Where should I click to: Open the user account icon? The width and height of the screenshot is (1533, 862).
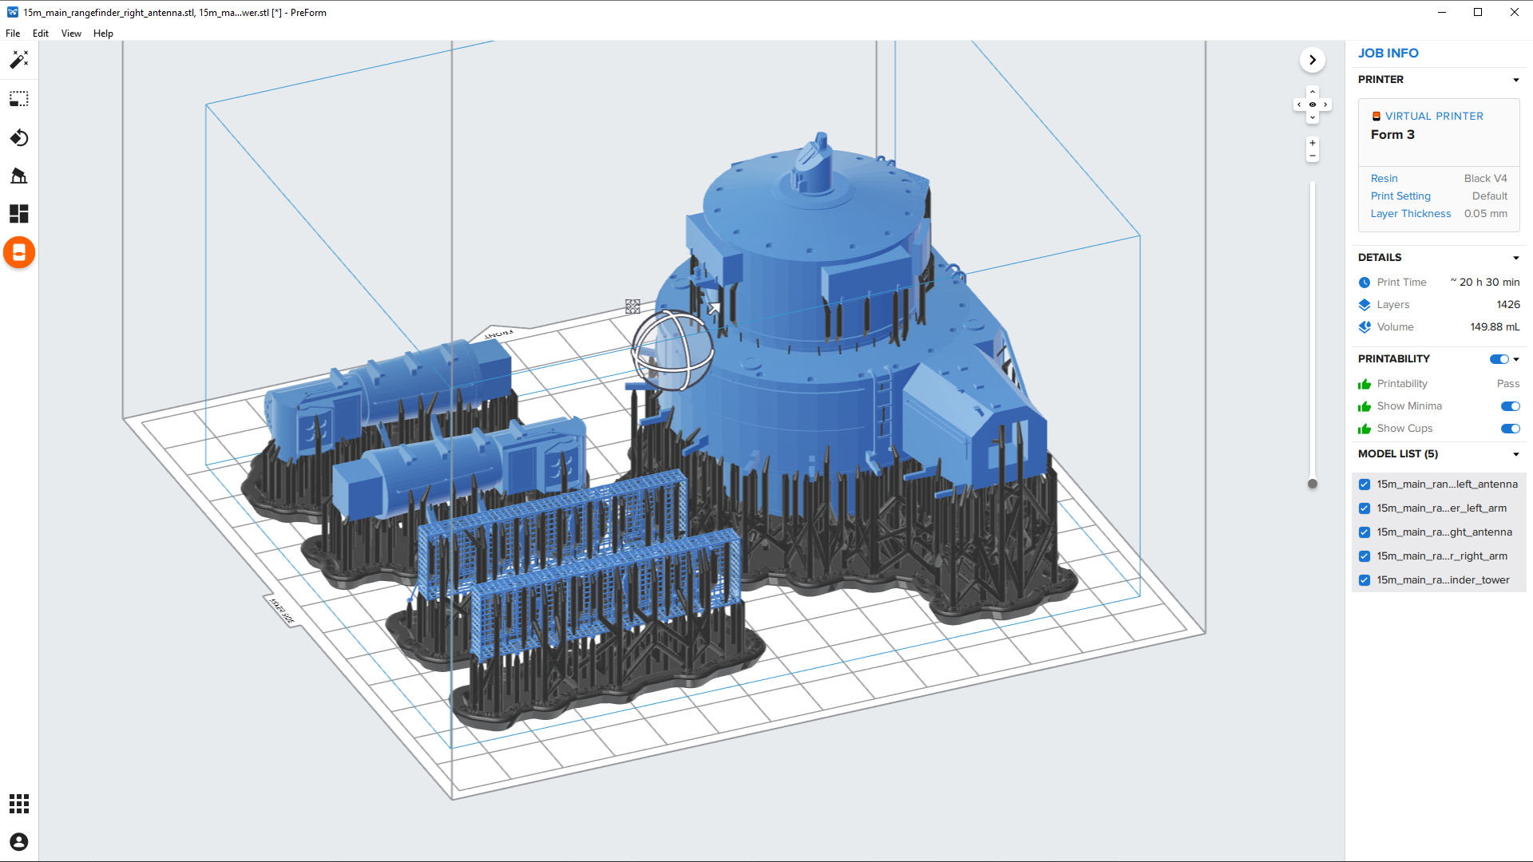(x=19, y=842)
